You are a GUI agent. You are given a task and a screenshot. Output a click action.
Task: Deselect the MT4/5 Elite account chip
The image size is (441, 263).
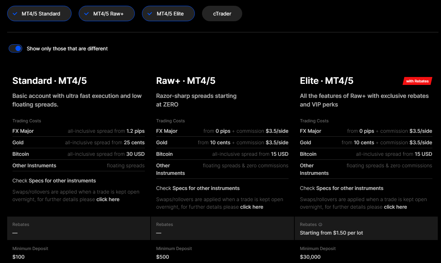click(168, 14)
